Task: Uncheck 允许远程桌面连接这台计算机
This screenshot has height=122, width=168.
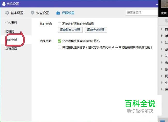Action: click(x=59, y=41)
